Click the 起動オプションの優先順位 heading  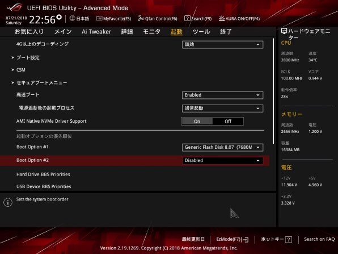[x=44, y=136]
